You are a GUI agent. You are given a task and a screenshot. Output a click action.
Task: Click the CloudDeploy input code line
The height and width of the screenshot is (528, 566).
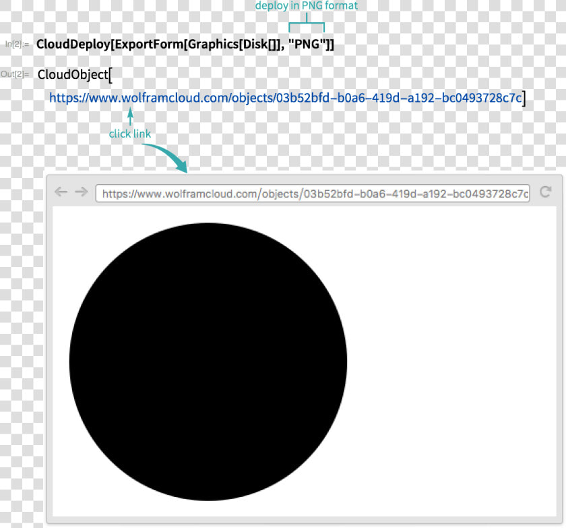pyautogui.click(x=185, y=45)
